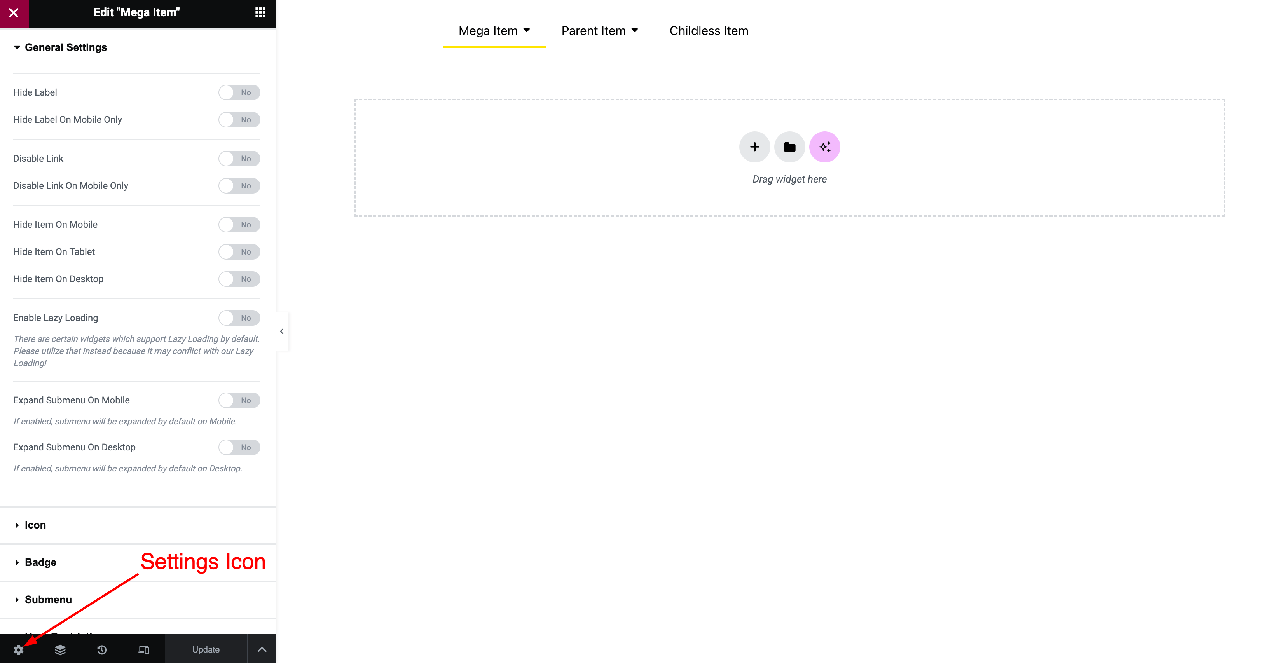Open template library folder icon
Screen dimensions: 1285x663
pyautogui.click(x=789, y=147)
